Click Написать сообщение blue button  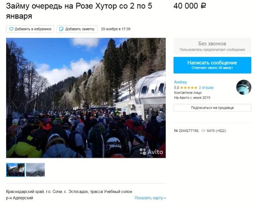pyautogui.click(x=212, y=65)
